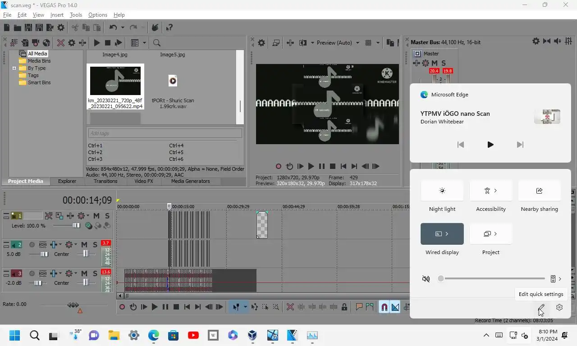Open Master FX plug-in chain icon
Image resolution: width=577 pixels, height=346 pixels.
(417, 63)
